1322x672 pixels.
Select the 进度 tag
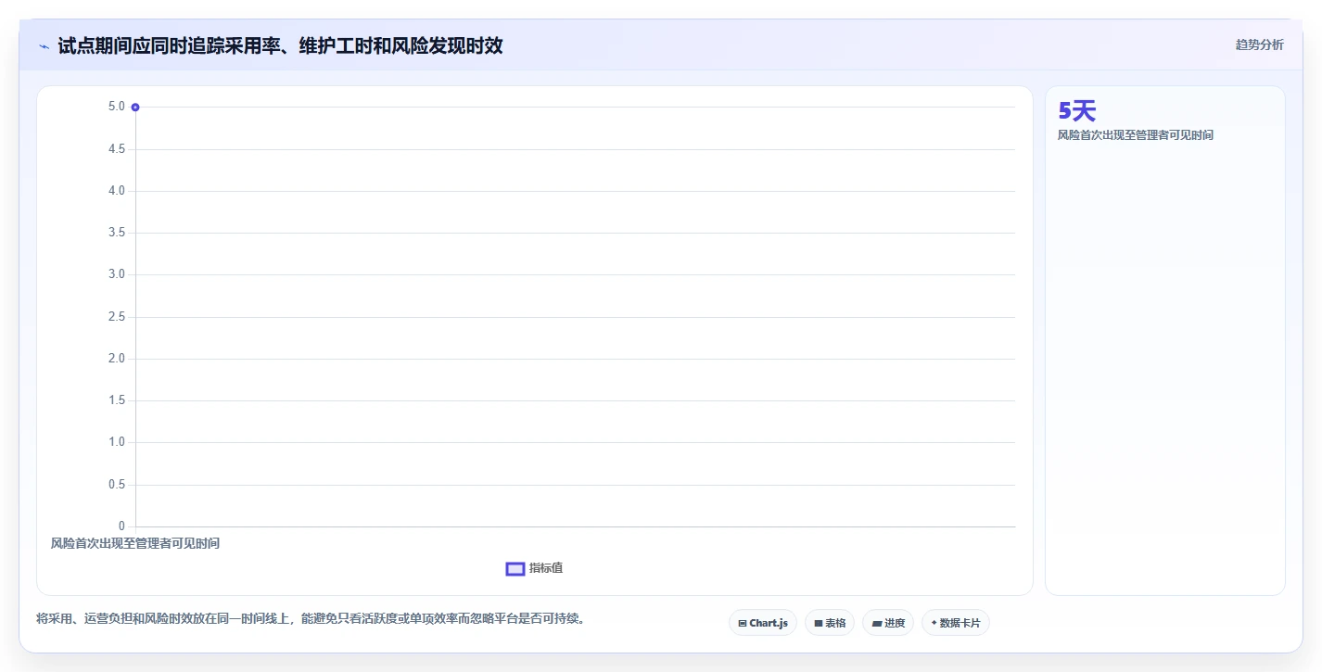click(x=888, y=623)
